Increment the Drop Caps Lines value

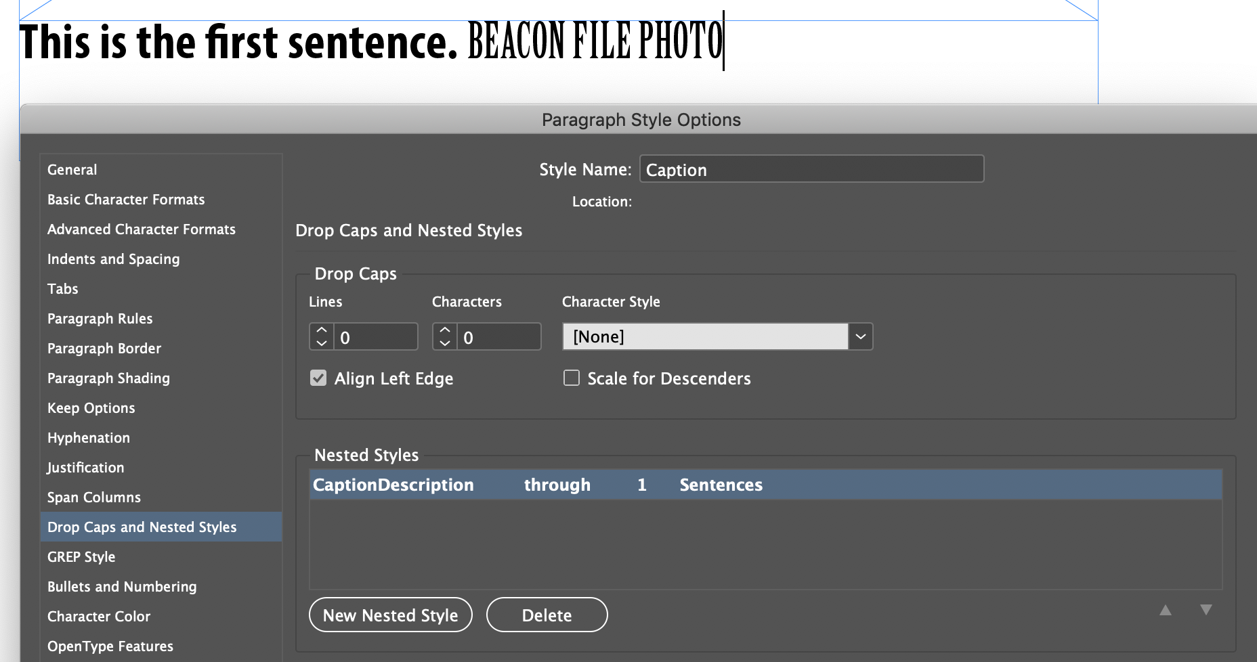pos(321,330)
